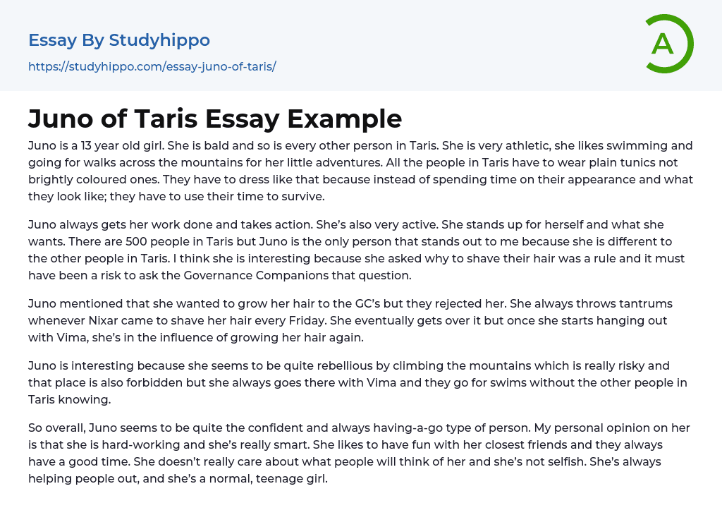Click the paragraph starting "Juno is a 13 year old girl"
Image resolution: width=722 pixels, height=527 pixels.
coord(360,171)
